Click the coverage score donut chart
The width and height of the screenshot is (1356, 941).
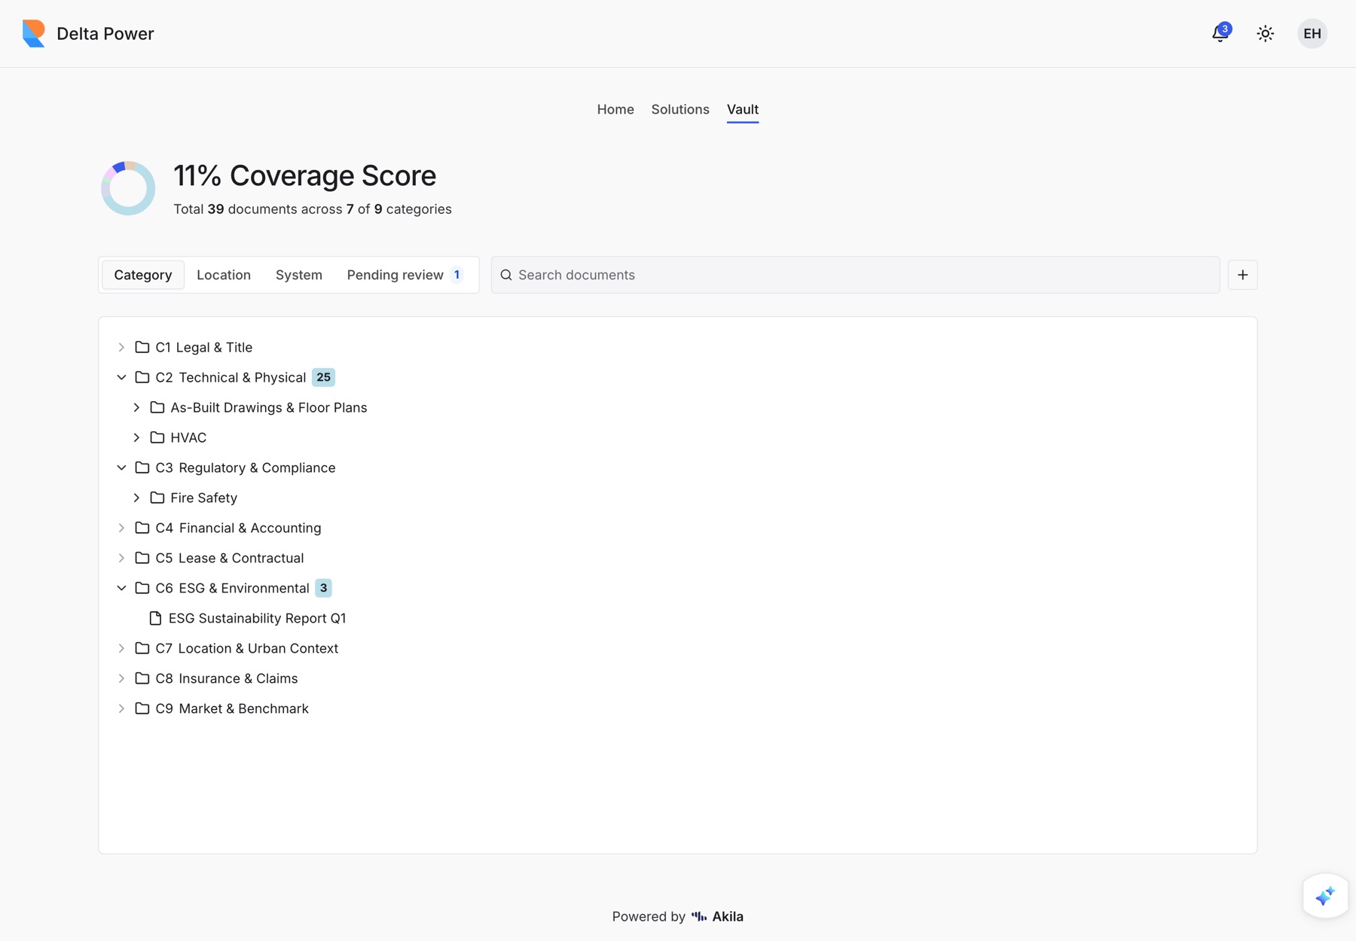click(x=128, y=188)
